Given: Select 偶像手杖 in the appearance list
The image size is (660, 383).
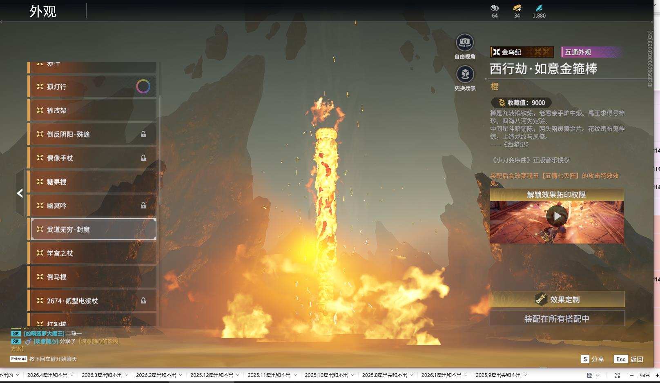Looking at the screenshot, I should (x=92, y=158).
